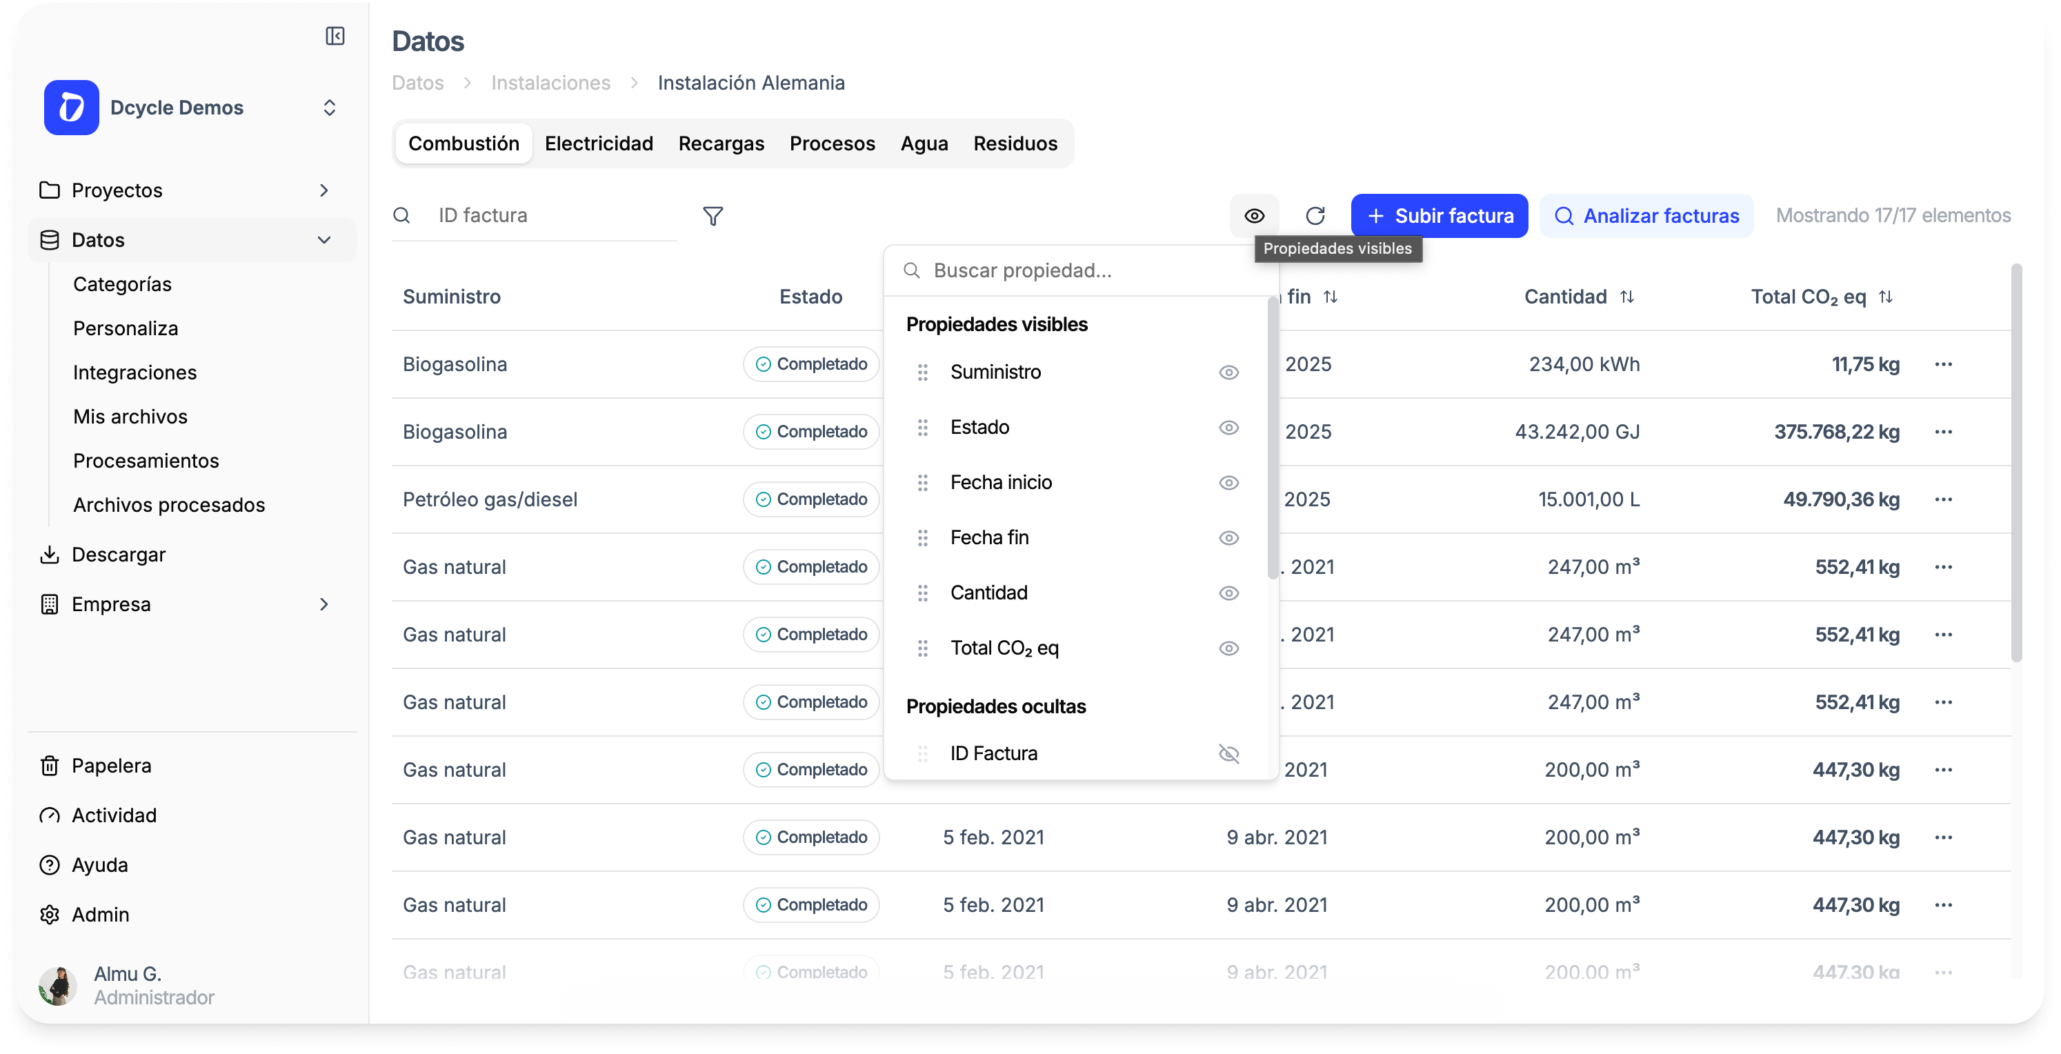Switch to the Residuos tab
Viewport: 2061px width, 1054px height.
pyautogui.click(x=1015, y=143)
